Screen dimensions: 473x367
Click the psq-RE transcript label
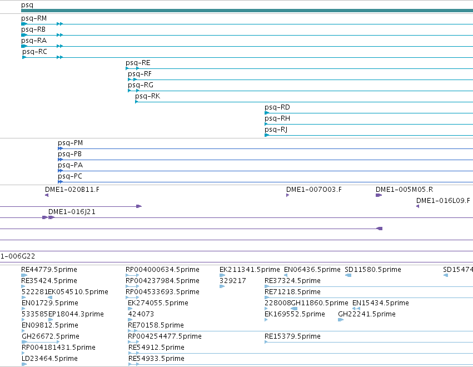pos(138,63)
